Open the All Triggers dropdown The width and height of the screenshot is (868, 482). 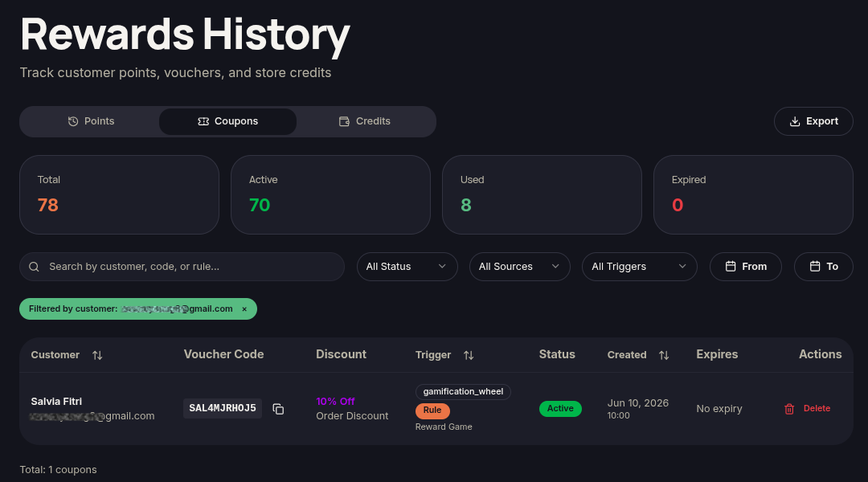click(x=640, y=267)
